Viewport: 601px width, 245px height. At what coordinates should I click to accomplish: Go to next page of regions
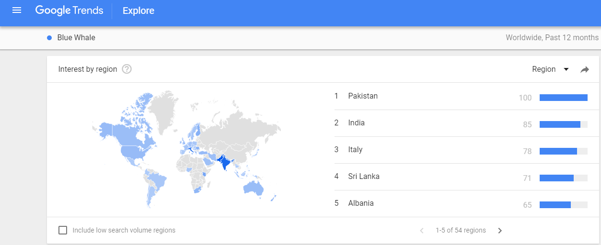(500, 231)
